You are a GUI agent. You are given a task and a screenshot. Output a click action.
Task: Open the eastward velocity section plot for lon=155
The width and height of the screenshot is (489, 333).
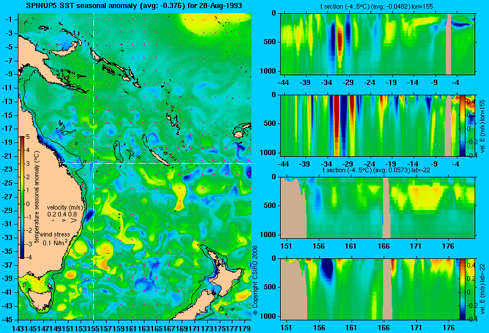coord(370,125)
